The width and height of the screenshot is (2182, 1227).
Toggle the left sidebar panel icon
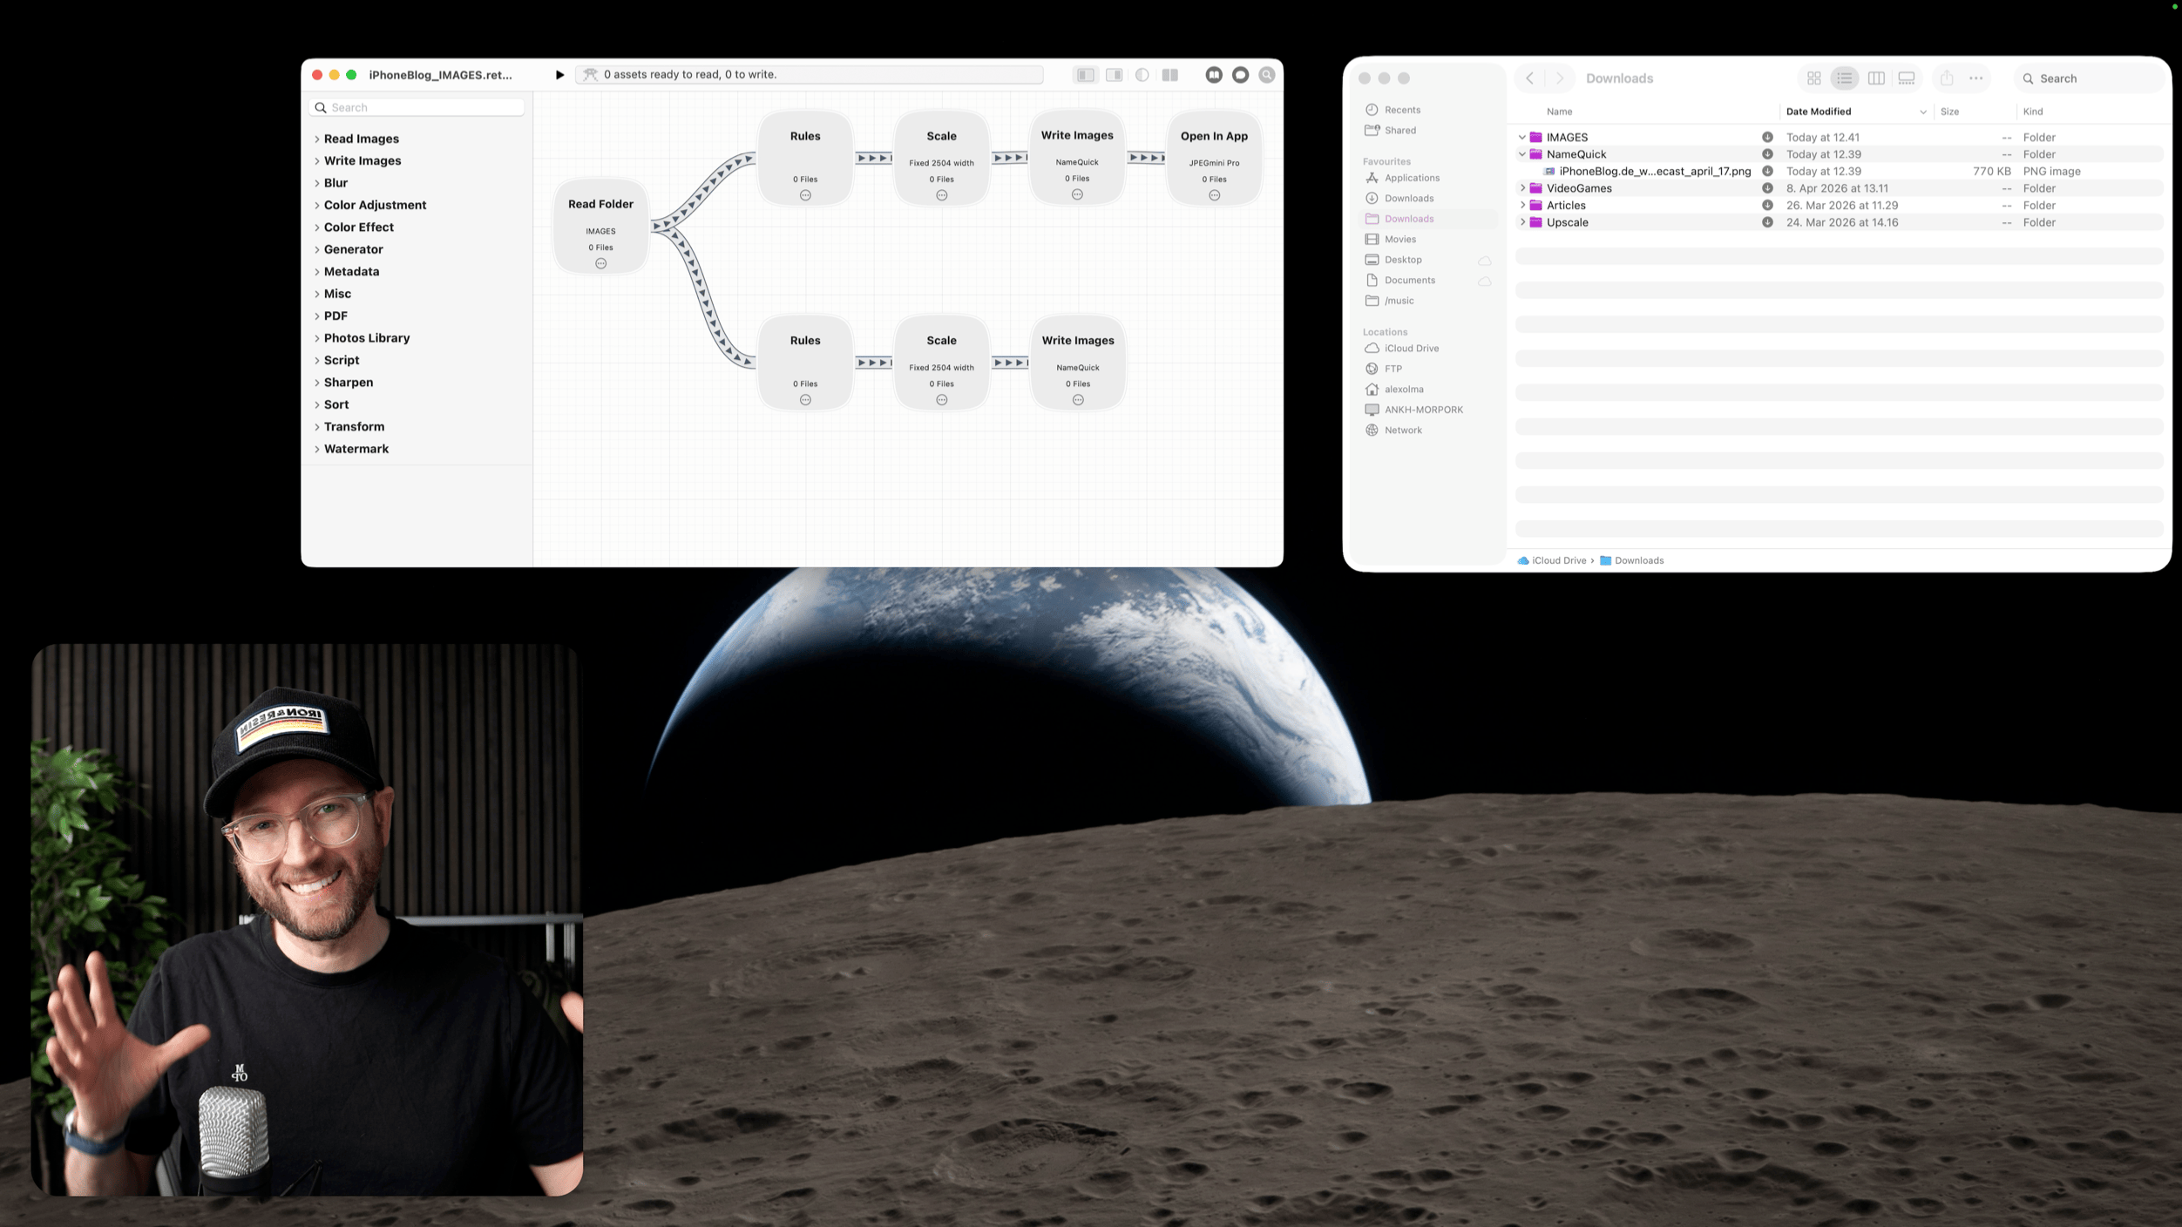click(x=1085, y=75)
